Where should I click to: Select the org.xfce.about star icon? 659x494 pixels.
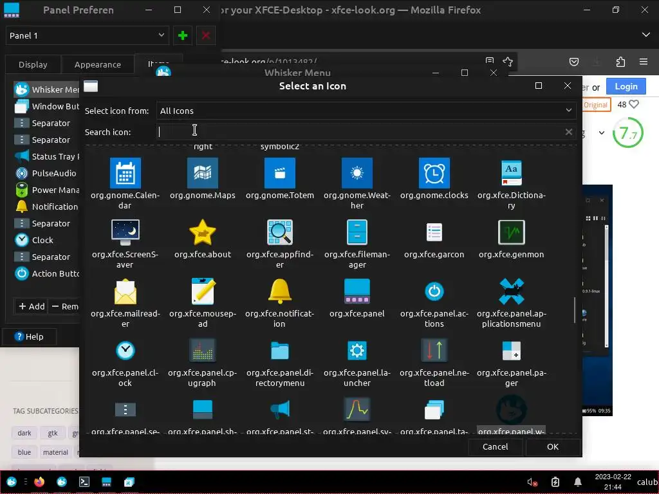(x=203, y=232)
